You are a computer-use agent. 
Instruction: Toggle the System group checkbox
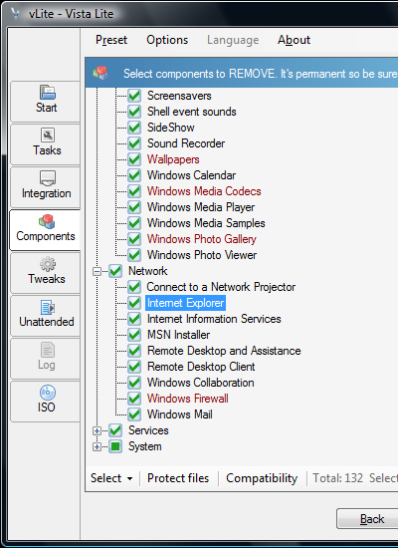pyautogui.click(x=115, y=446)
